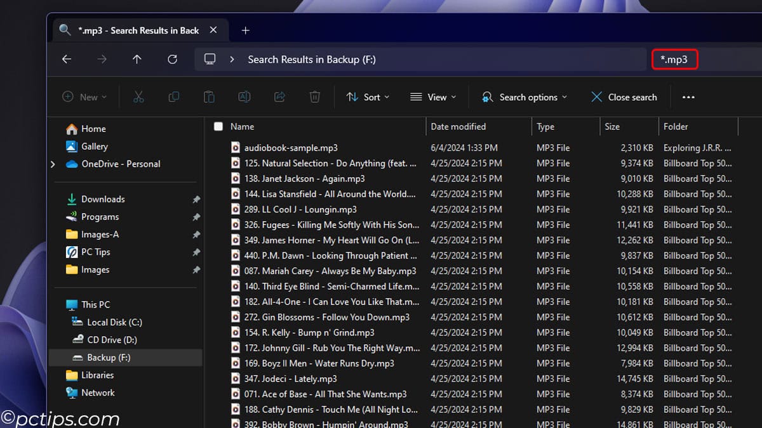The width and height of the screenshot is (762, 428).
Task: Delete selection using the trash icon
Action: pos(314,96)
